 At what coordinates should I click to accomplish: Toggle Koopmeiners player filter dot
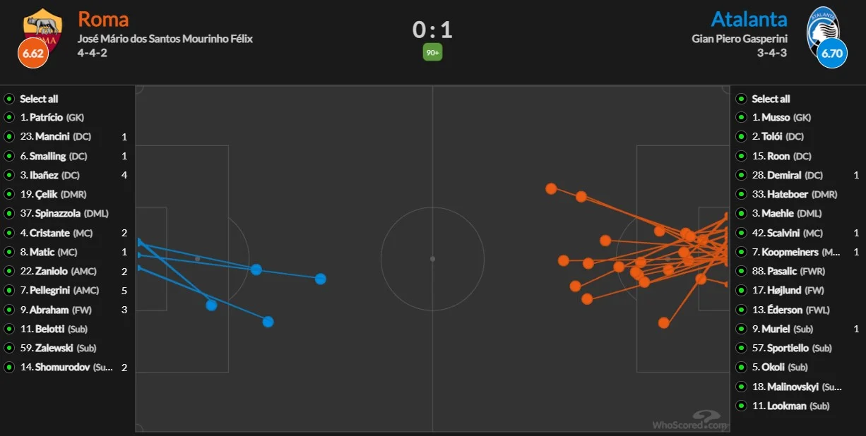pos(741,252)
